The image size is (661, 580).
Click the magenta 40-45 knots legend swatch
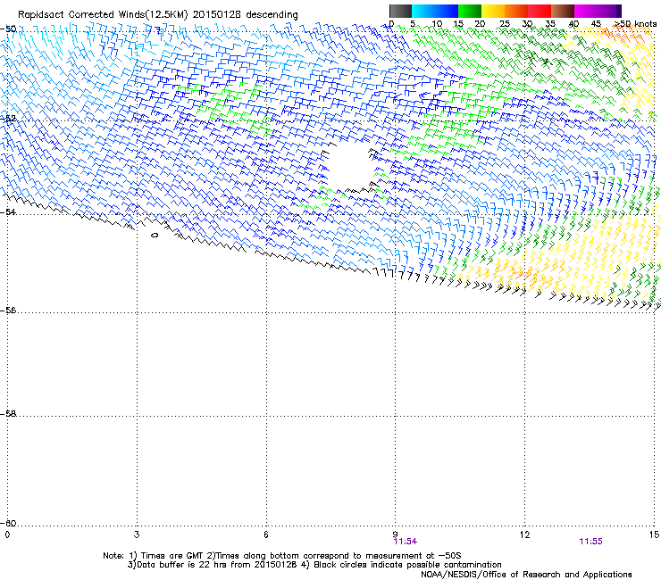(586, 11)
